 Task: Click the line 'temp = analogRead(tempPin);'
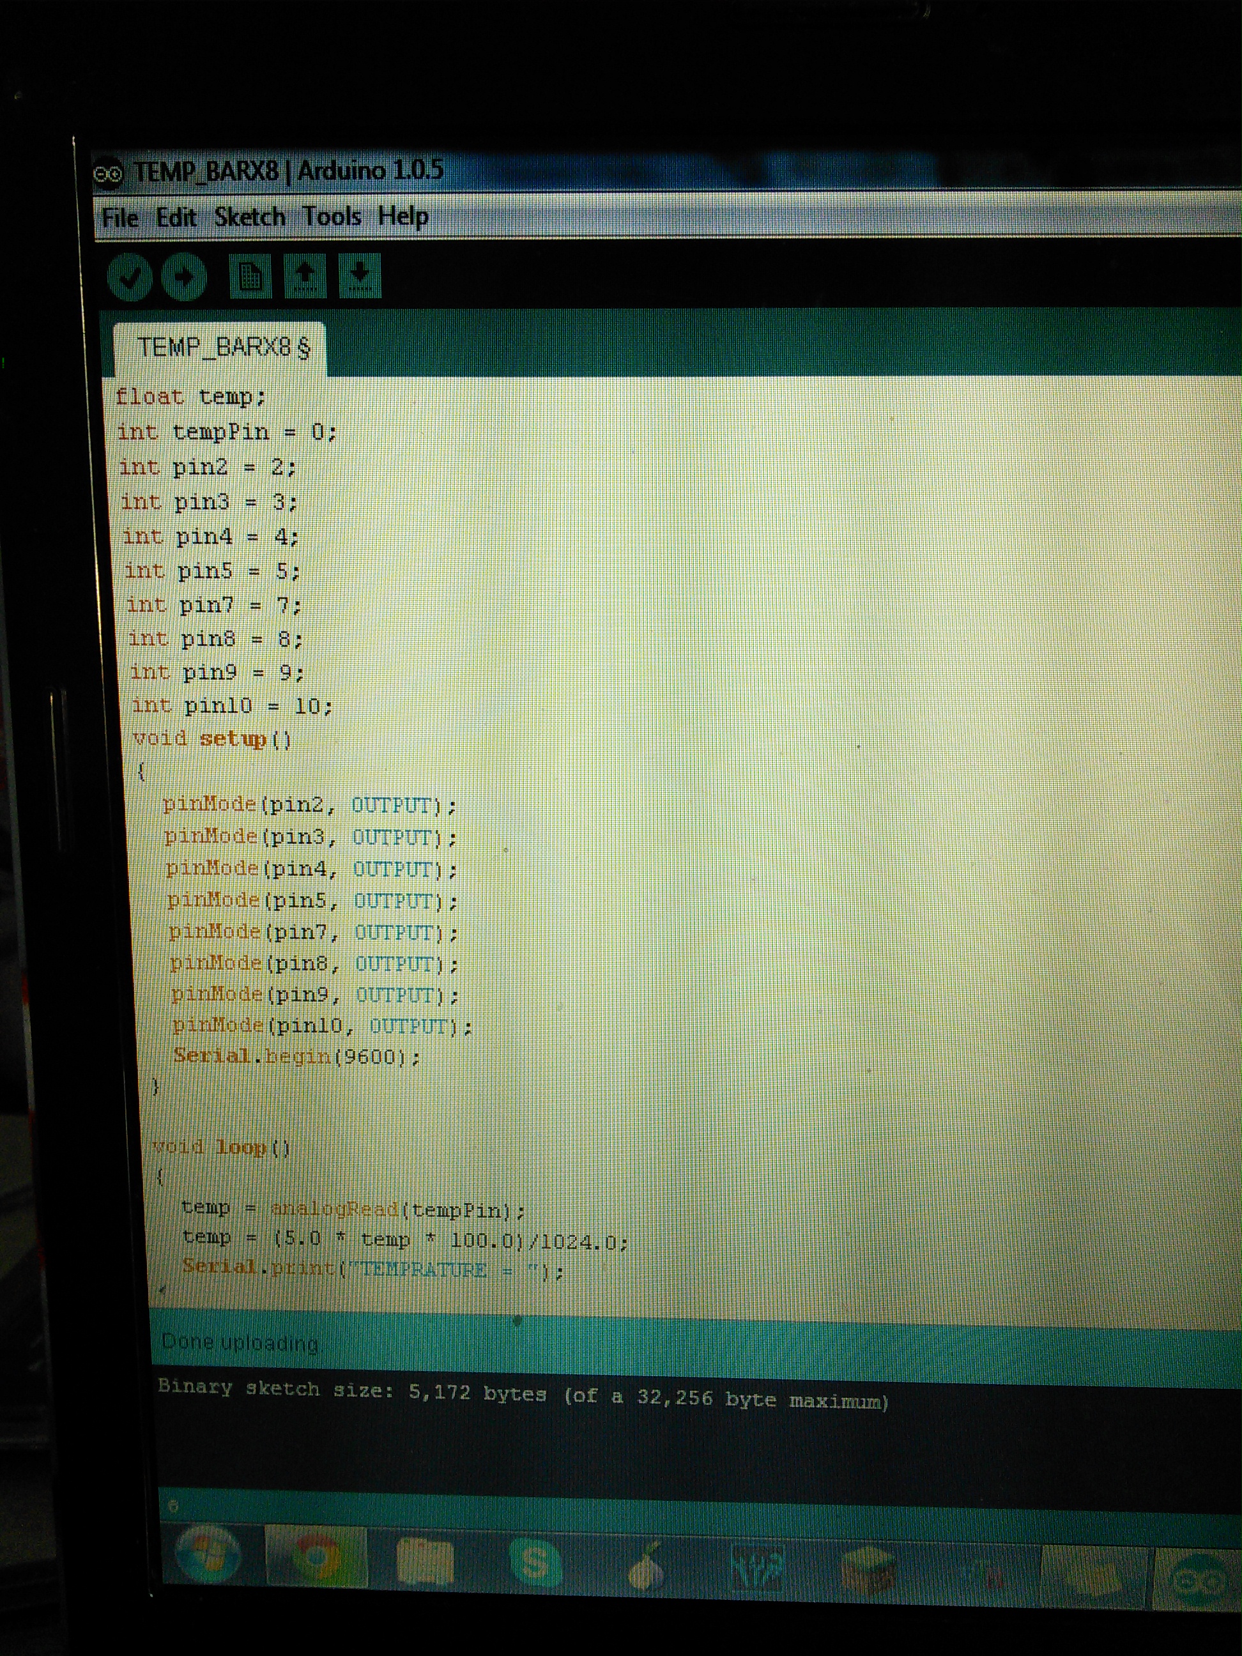click(x=353, y=1209)
